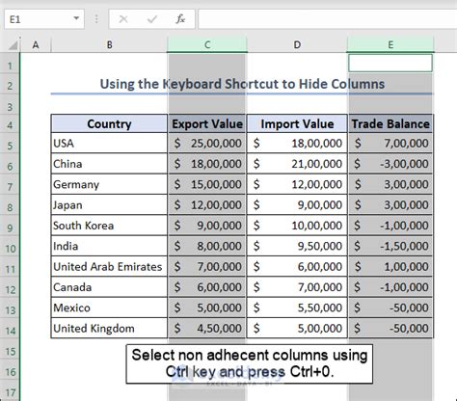
Task: Click China import value 21,00,000
Action: pyautogui.click(x=297, y=164)
